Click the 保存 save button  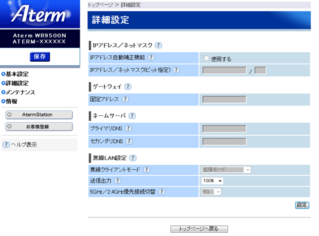(x=40, y=57)
